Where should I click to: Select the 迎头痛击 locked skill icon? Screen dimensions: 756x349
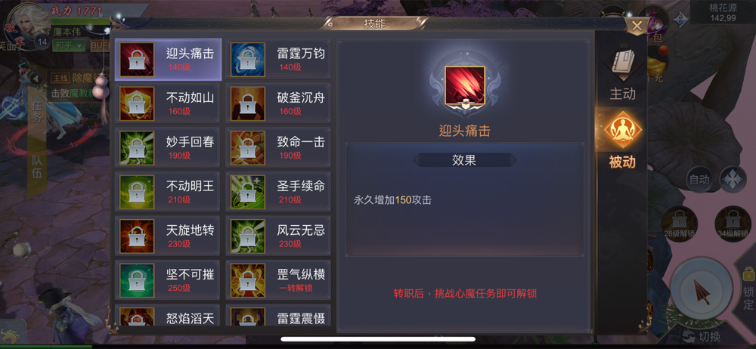[136, 60]
